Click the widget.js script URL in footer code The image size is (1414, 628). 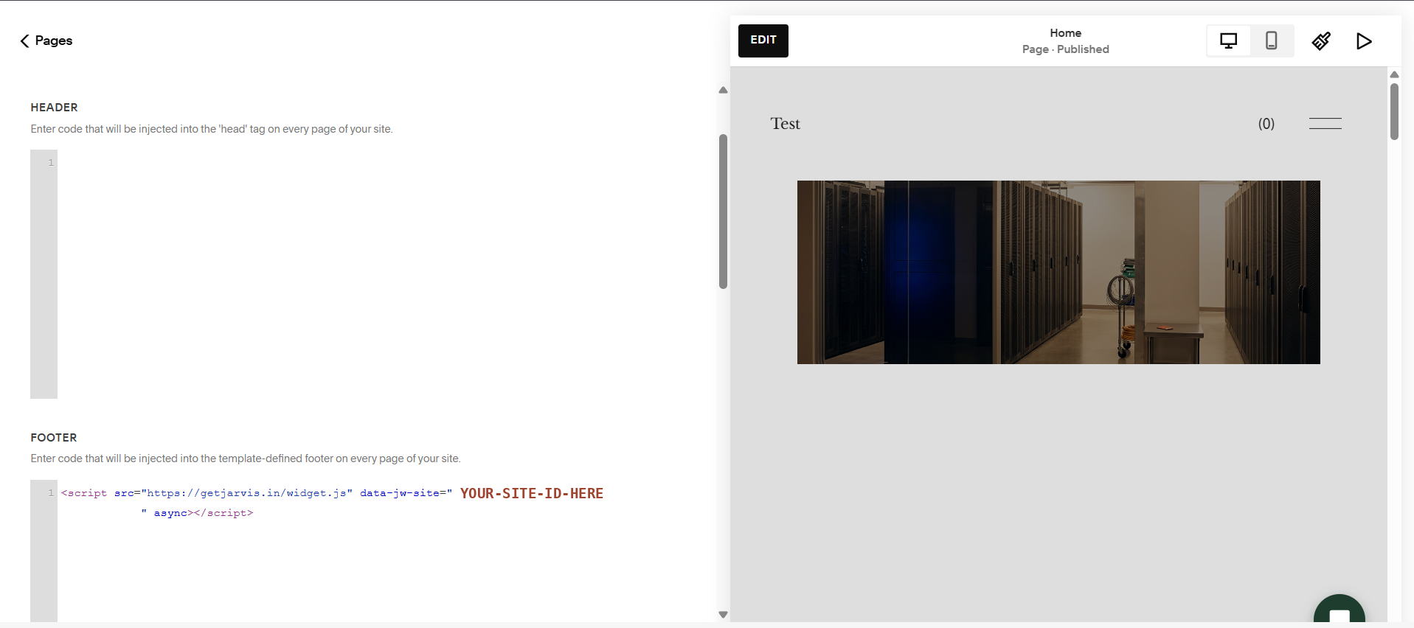pos(247,493)
